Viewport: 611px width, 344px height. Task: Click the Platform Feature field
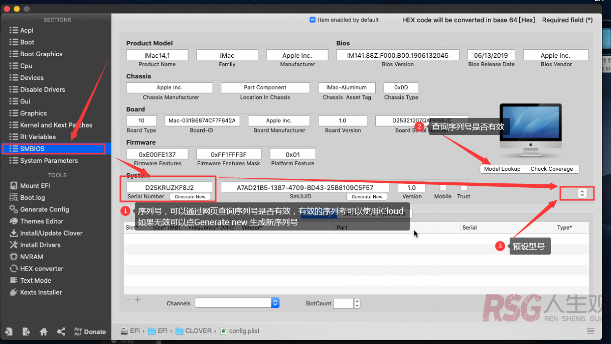tap(293, 154)
